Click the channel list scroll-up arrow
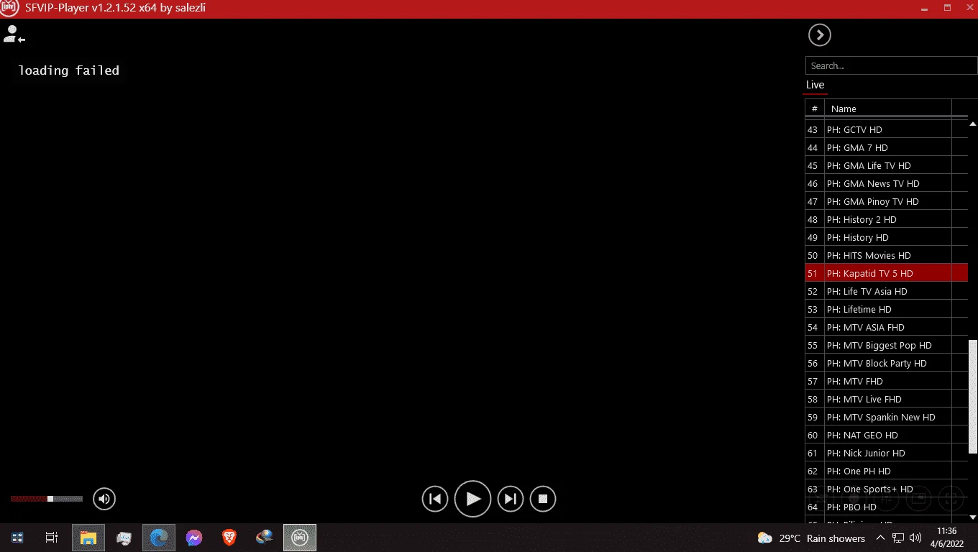The width and height of the screenshot is (978, 552). (x=973, y=124)
